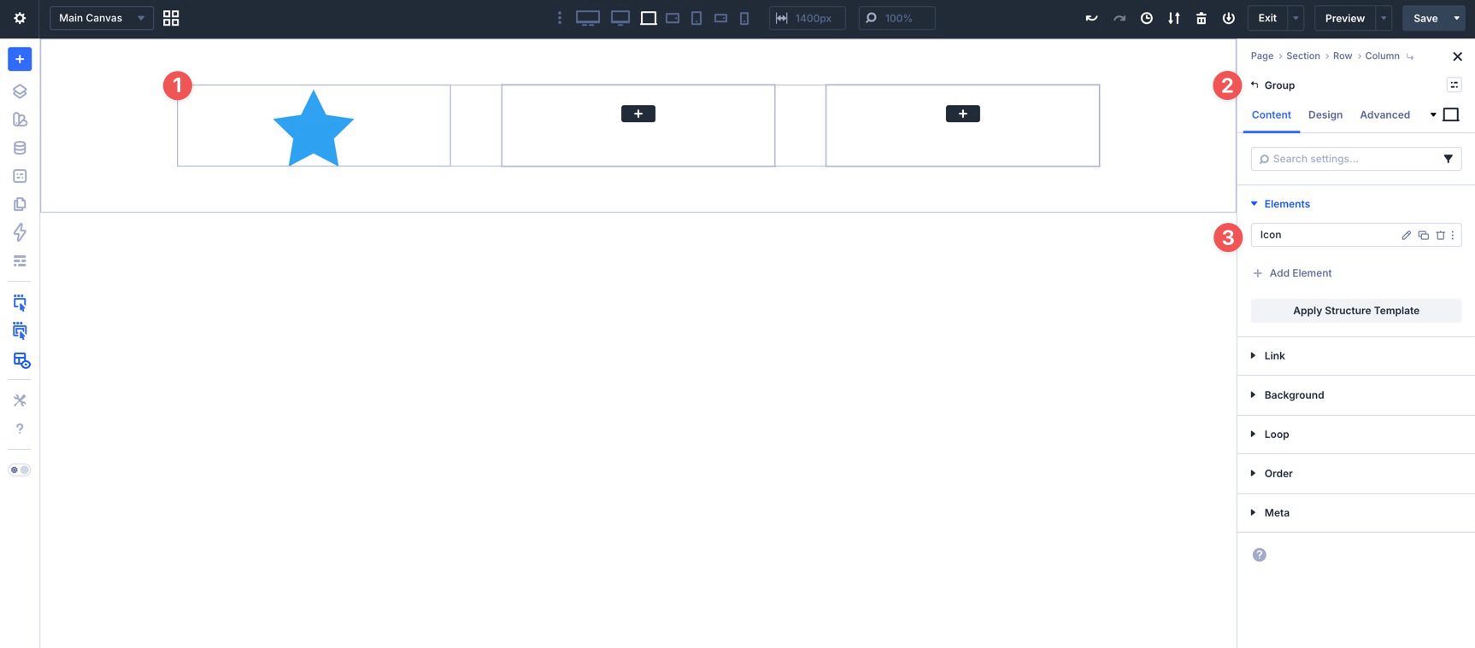Switch to widescreen desktop breakpoint

click(588, 18)
